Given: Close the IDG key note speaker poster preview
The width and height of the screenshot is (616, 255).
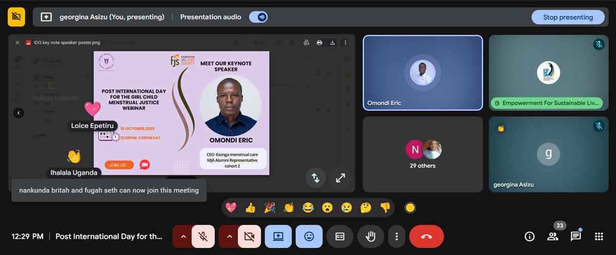Looking at the screenshot, I should click(x=17, y=42).
